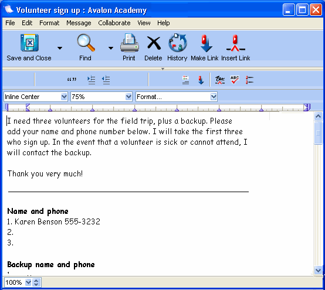Image resolution: width=325 pixels, height=290 pixels.
Task: Print the document via printer icon
Action: point(130,43)
